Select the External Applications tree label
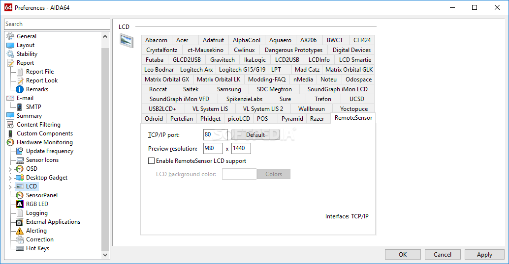Screen dimensions: 509x264 pyautogui.click(x=53, y=222)
